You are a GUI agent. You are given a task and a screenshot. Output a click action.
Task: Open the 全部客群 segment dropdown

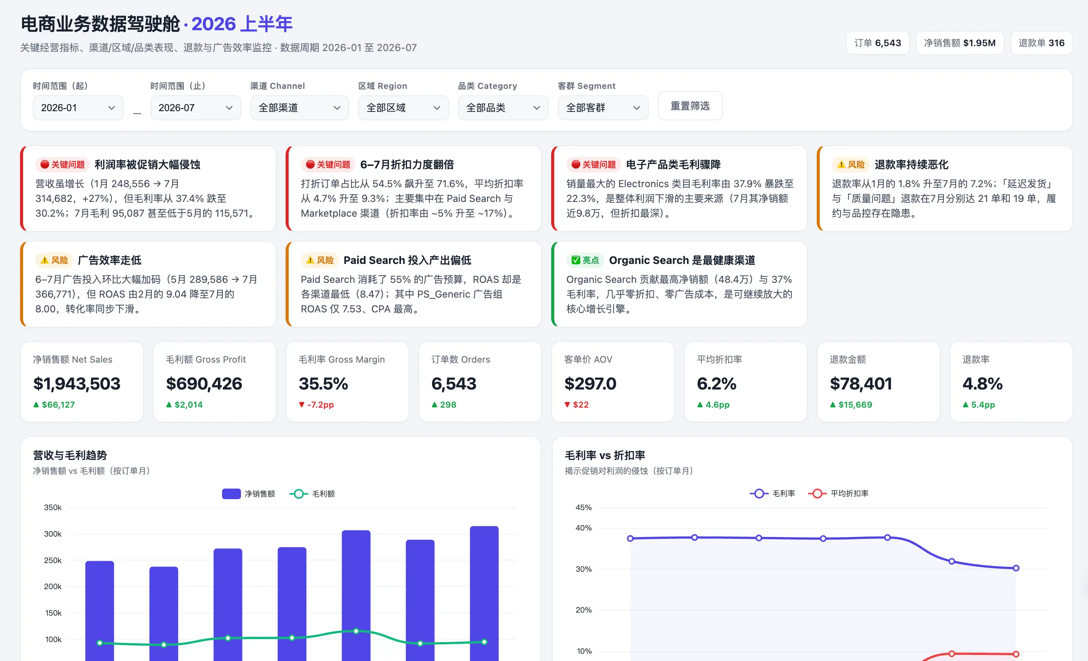[603, 108]
